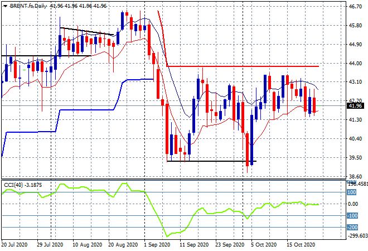Image resolution: width=368 pixels, height=251 pixels.
Task: Click the CCI -200 level label
Action: click(352, 227)
